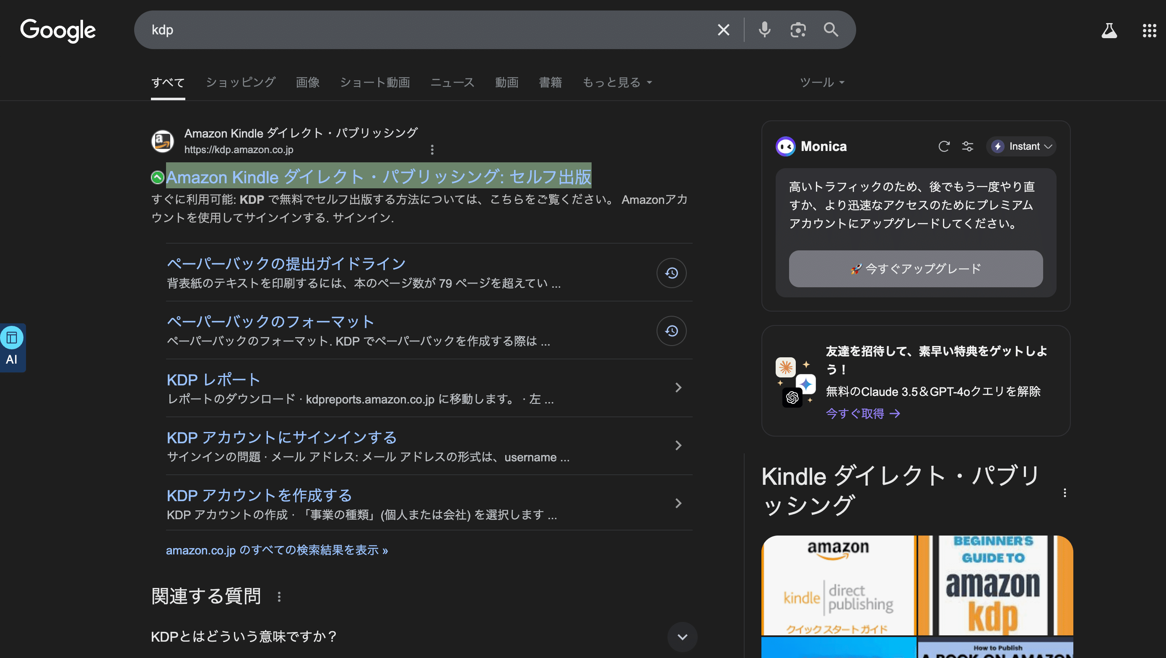Click the ツール filter control

(821, 83)
